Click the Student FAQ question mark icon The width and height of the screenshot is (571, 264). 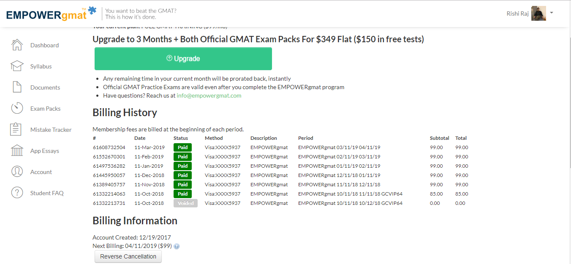(x=17, y=193)
